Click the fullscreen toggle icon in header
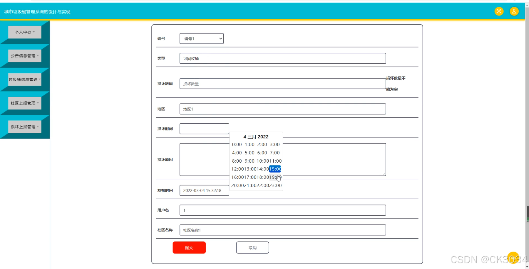This screenshot has height=269, width=529. pyautogui.click(x=499, y=11)
